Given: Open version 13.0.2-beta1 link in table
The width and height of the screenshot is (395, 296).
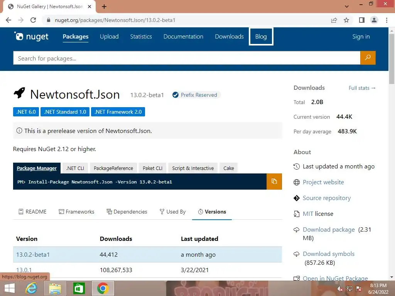Looking at the screenshot, I should [x=33, y=254].
